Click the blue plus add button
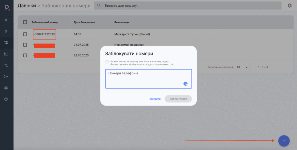The height and width of the screenshot is (150, 297). coord(284,141)
